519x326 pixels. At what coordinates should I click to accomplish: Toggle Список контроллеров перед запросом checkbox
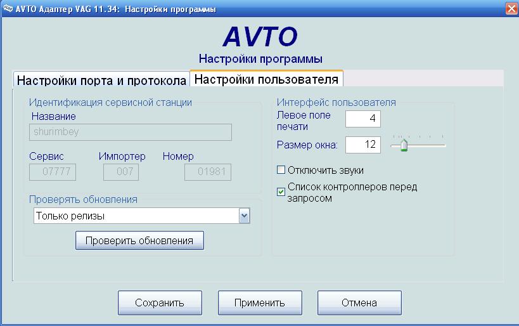tap(281, 192)
